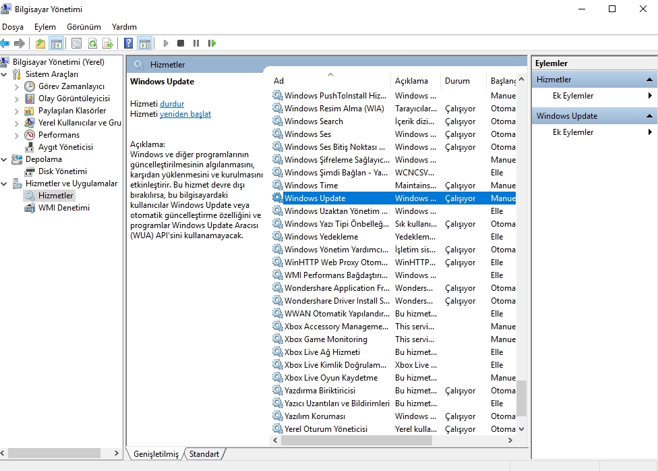Image resolution: width=658 pixels, height=471 pixels.
Task: Expand Yerel Kullanıcılar ve Gruplar arrow
Action: [x=17, y=123]
